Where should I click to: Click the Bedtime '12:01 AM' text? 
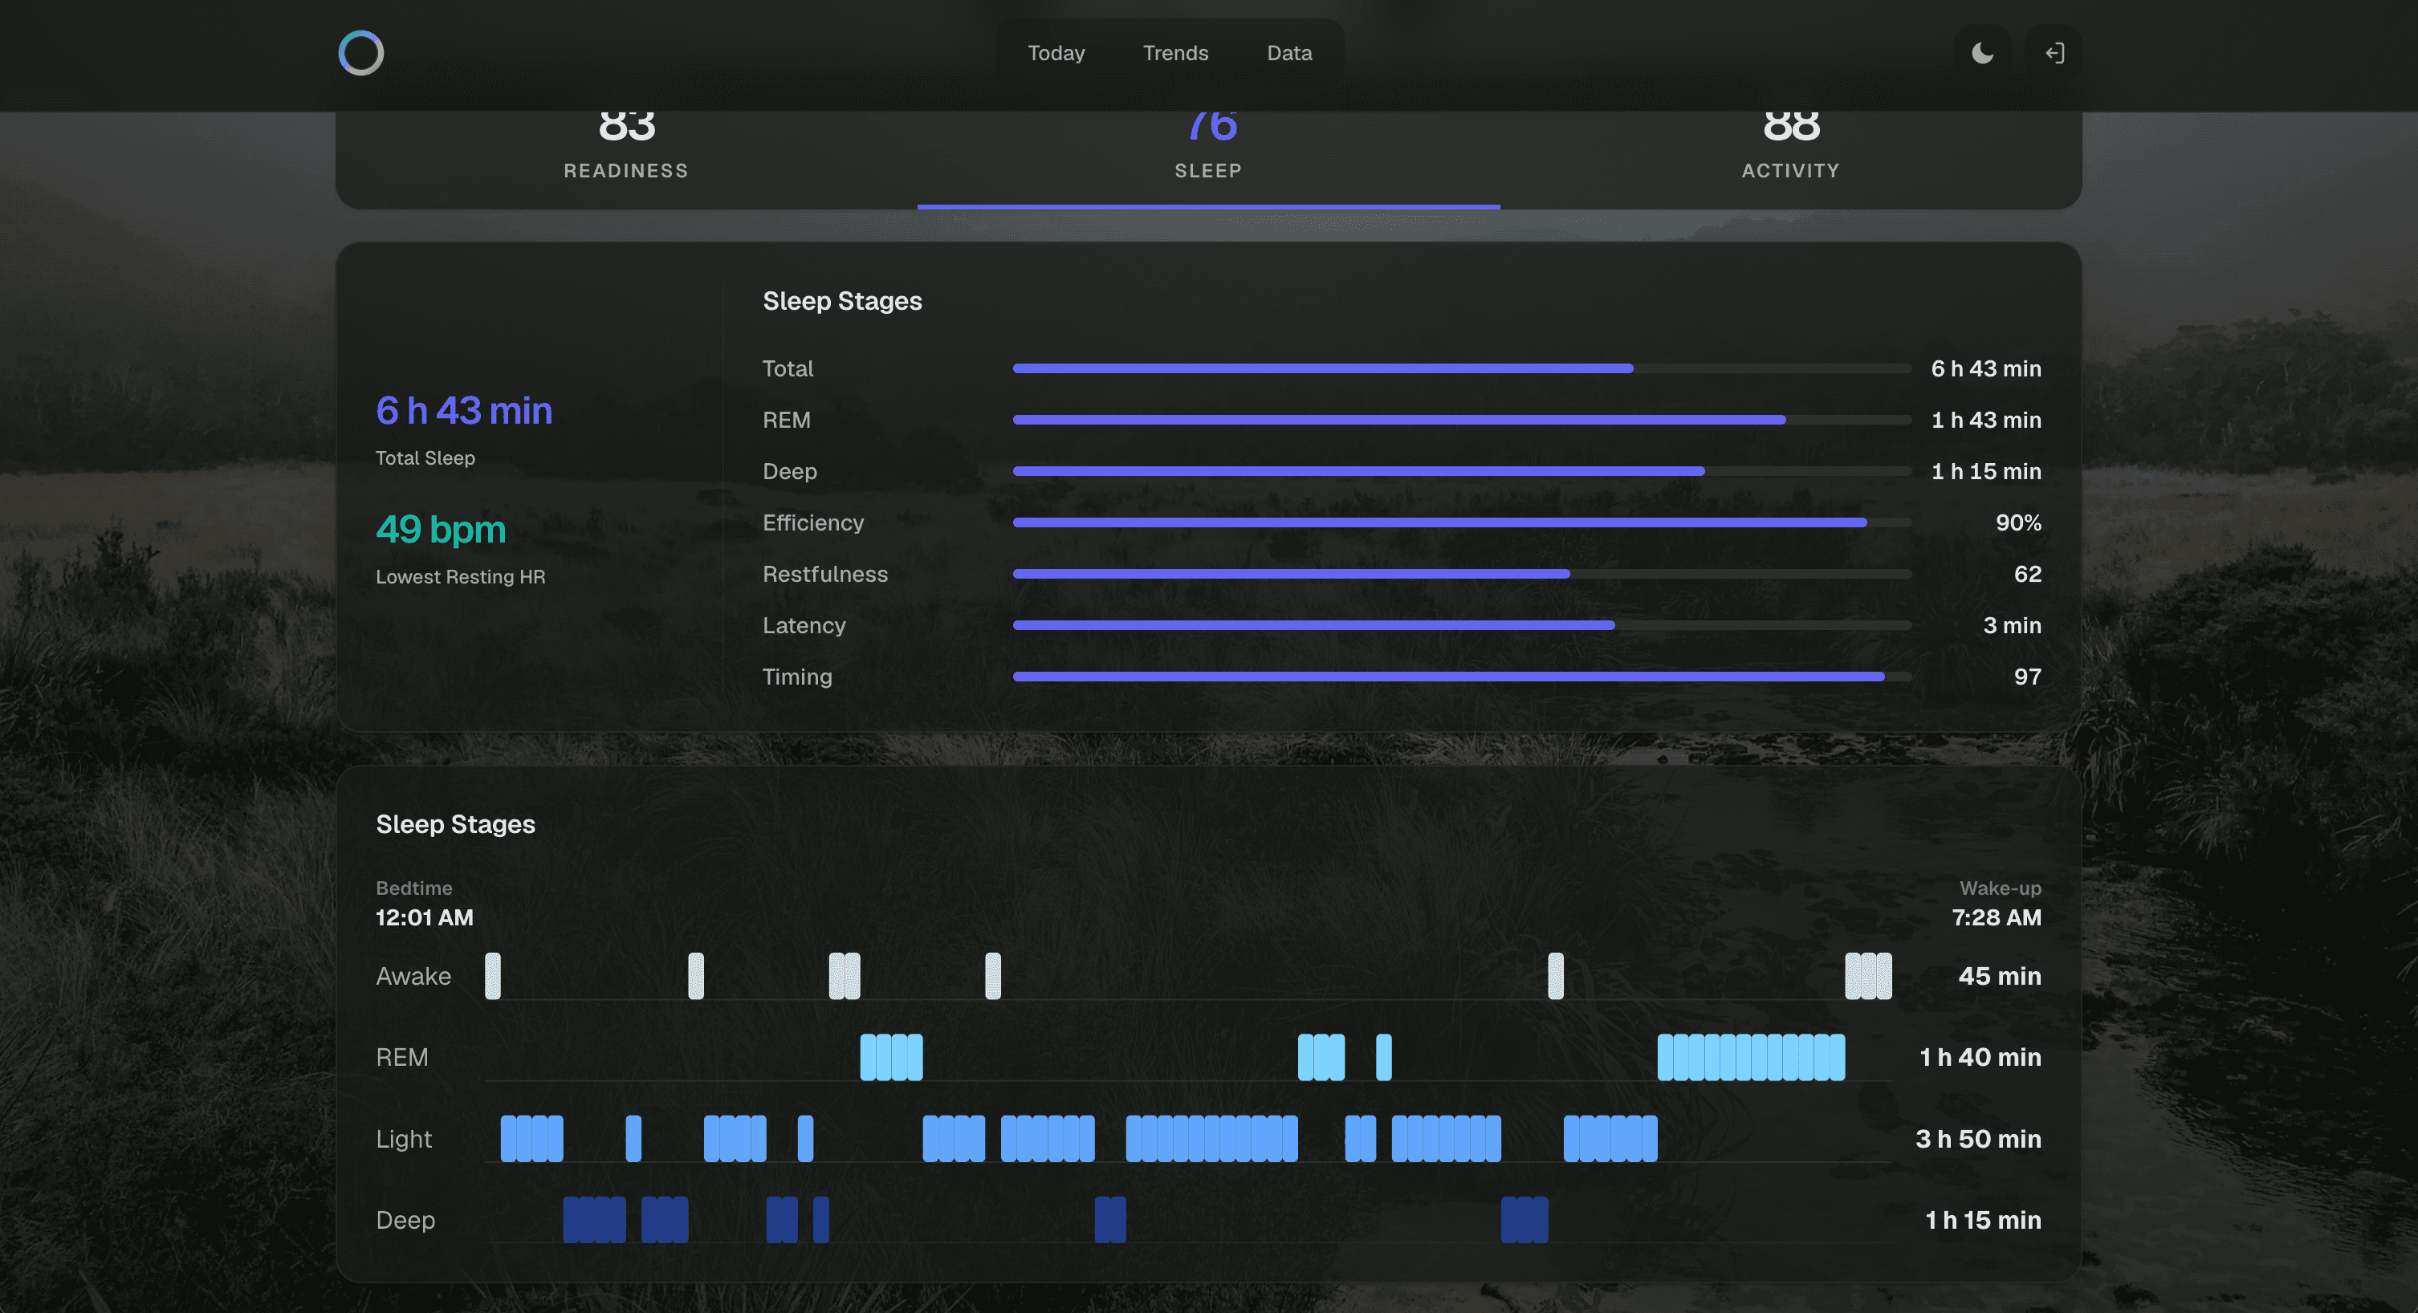point(425,917)
